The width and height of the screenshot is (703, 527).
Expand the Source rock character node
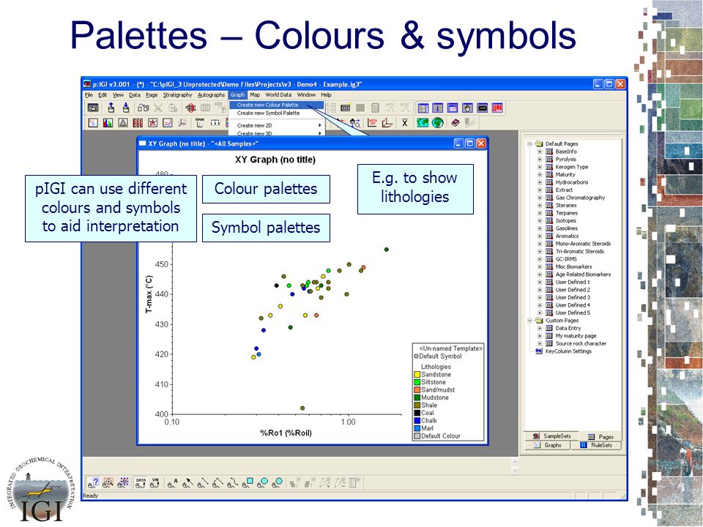tap(540, 343)
